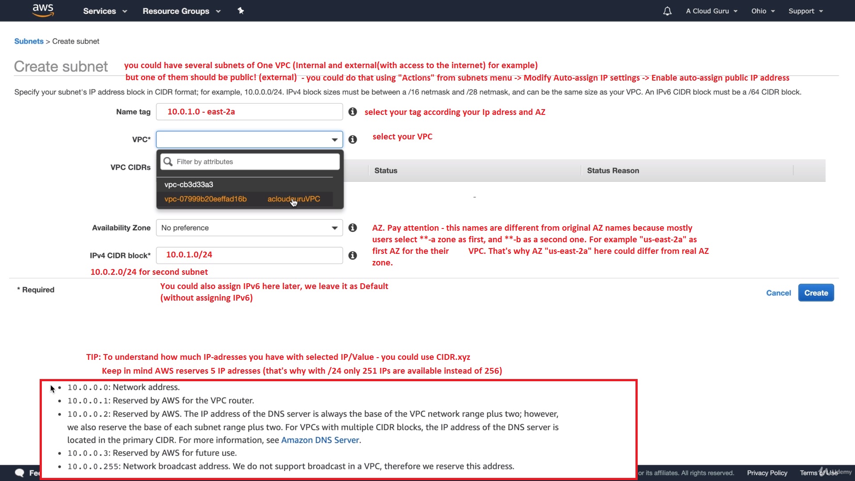The width and height of the screenshot is (855, 481).
Task: Open the Availability Zone No preference dropdown
Action: tap(249, 228)
